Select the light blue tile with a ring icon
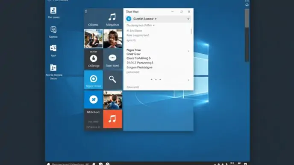The width and height of the screenshot is (294, 165). [x=94, y=79]
